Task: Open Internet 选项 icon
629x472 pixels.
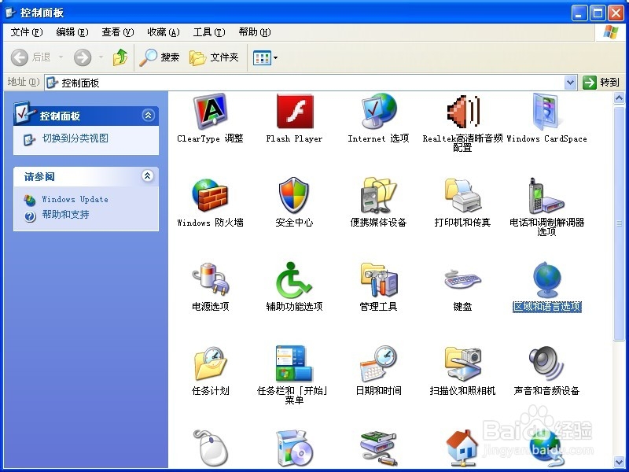Action: (379, 112)
